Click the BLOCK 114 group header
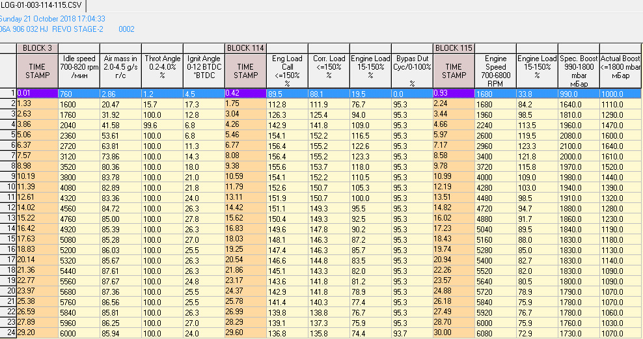This screenshot has height=339, width=643. [x=245, y=48]
